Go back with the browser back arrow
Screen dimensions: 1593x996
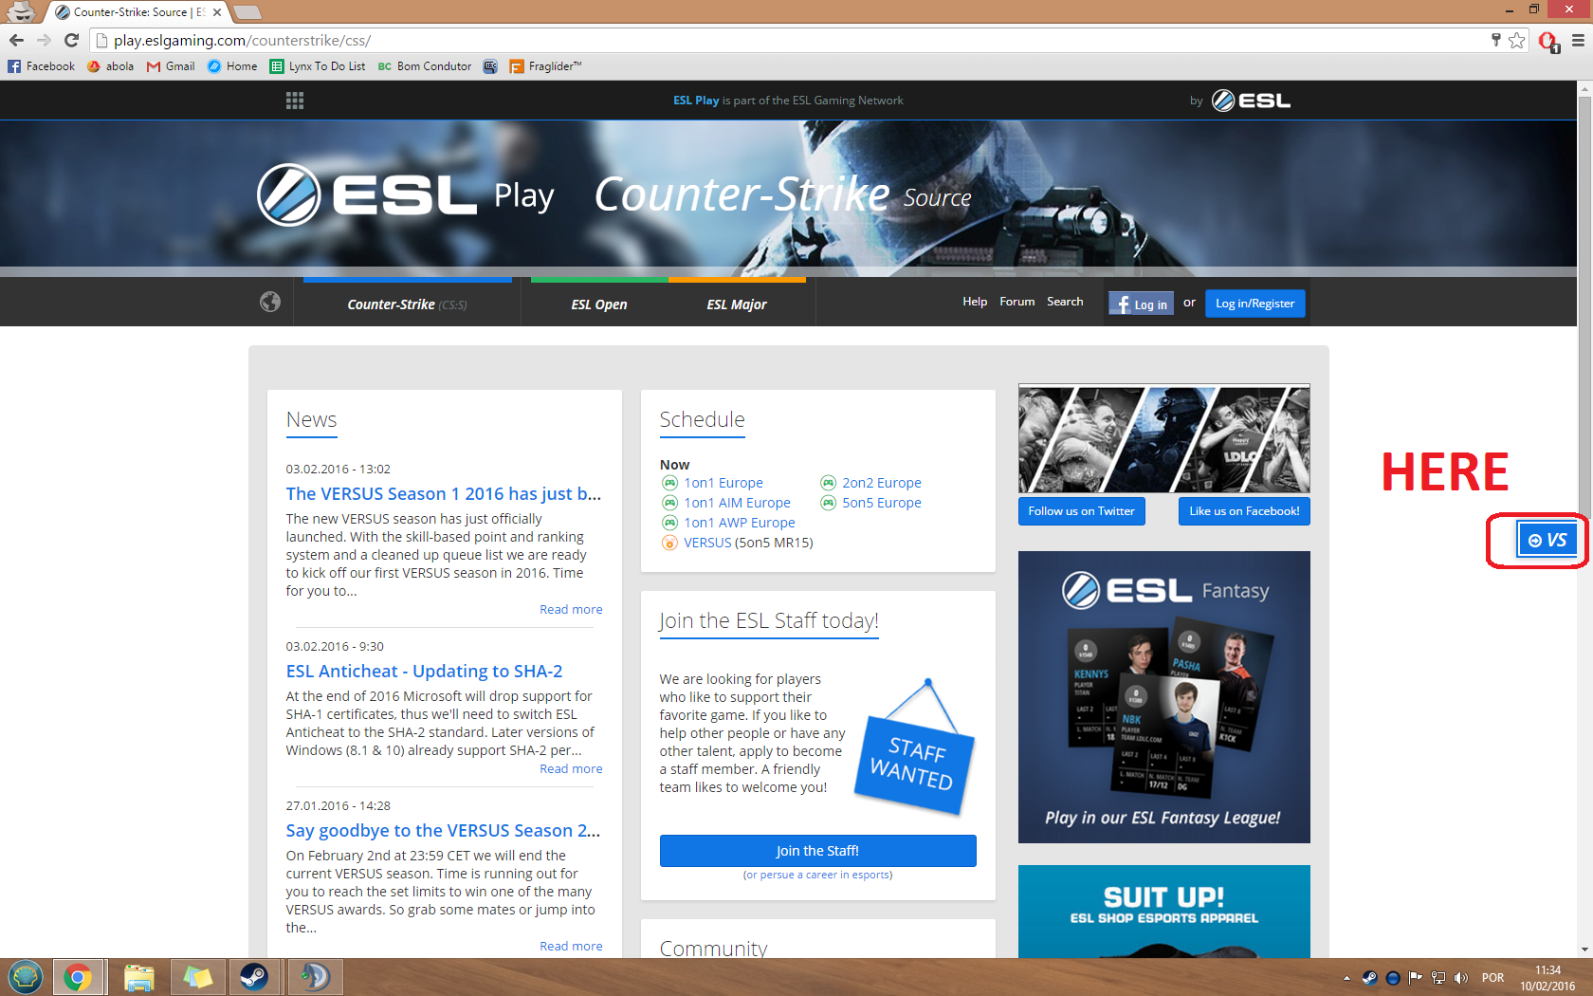point(16,40)
